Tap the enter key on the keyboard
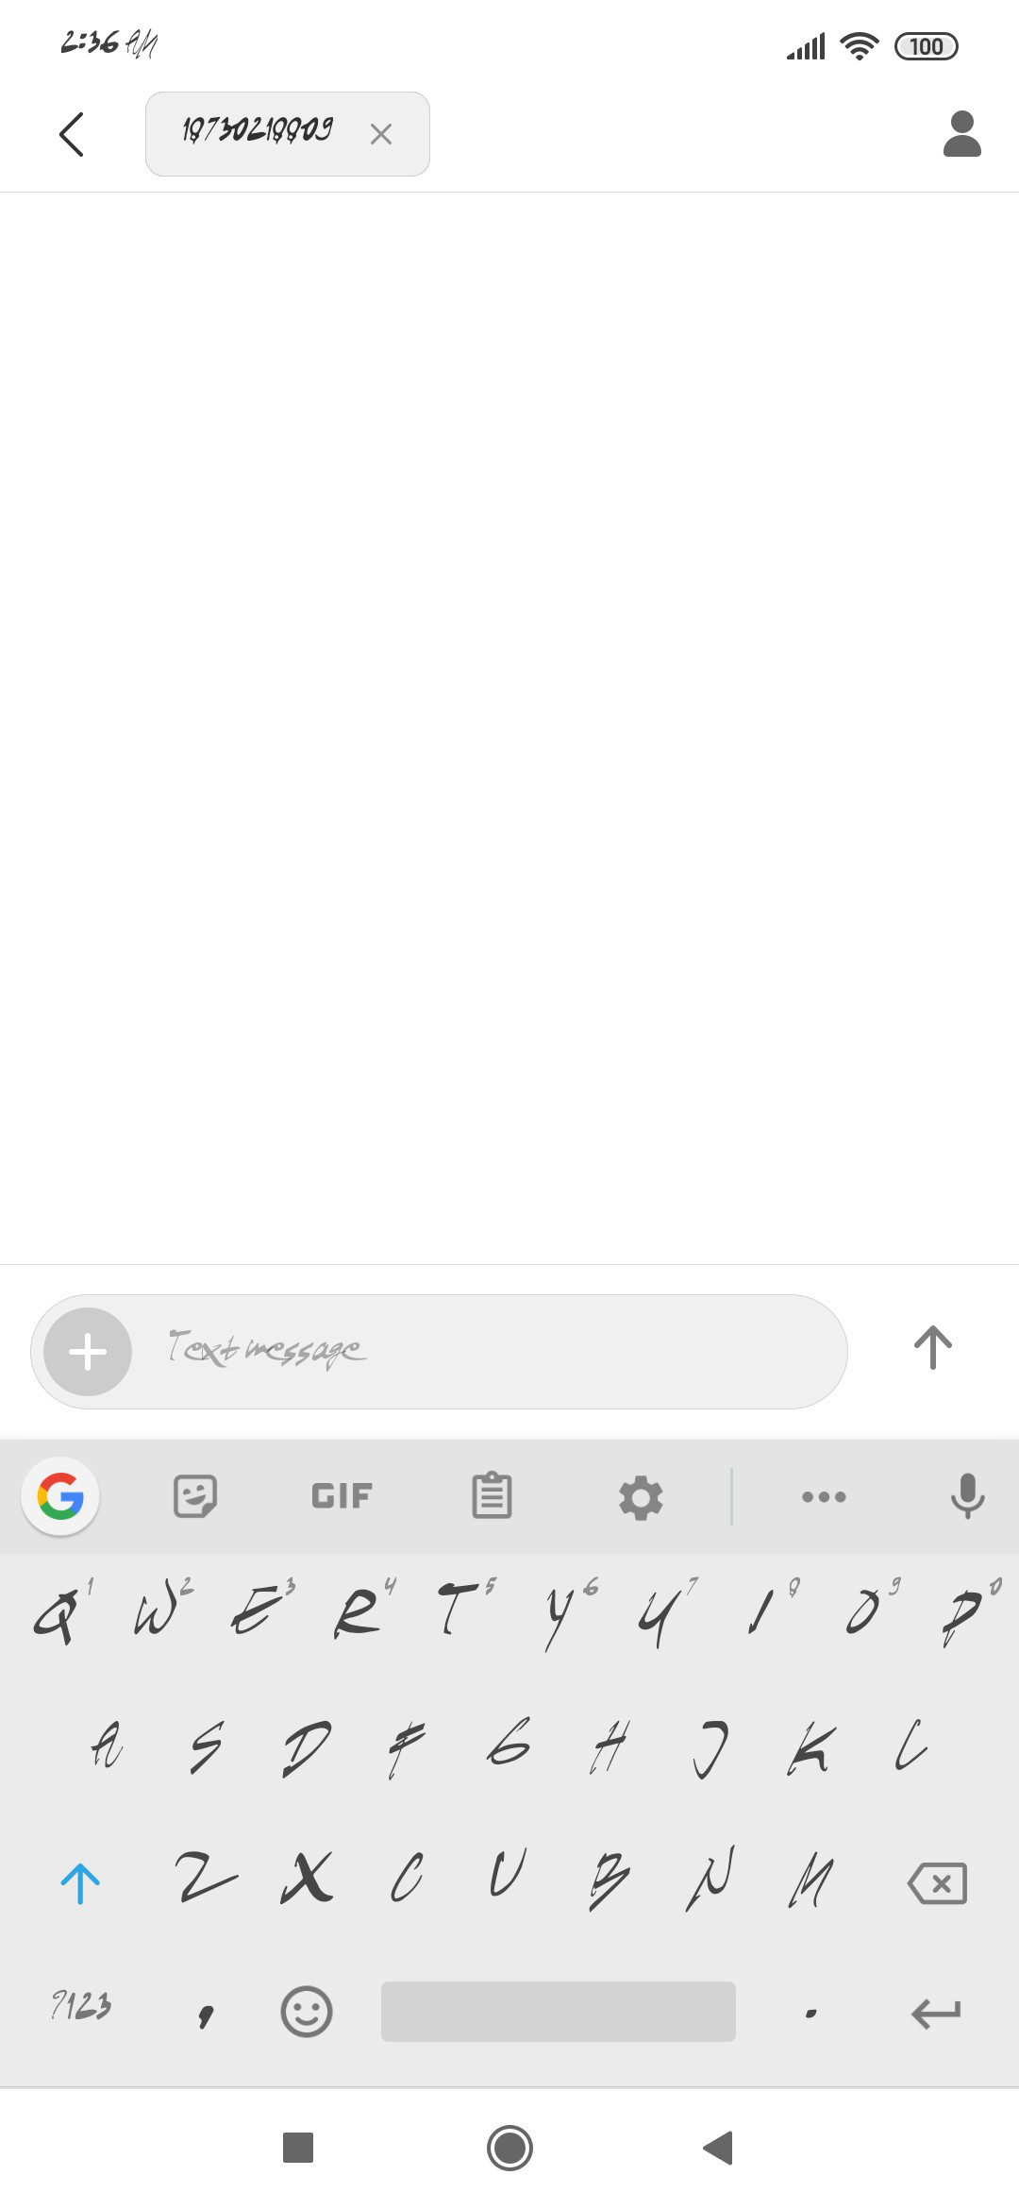Viewport: 1019px width, 2209px height. [936, 2013]
